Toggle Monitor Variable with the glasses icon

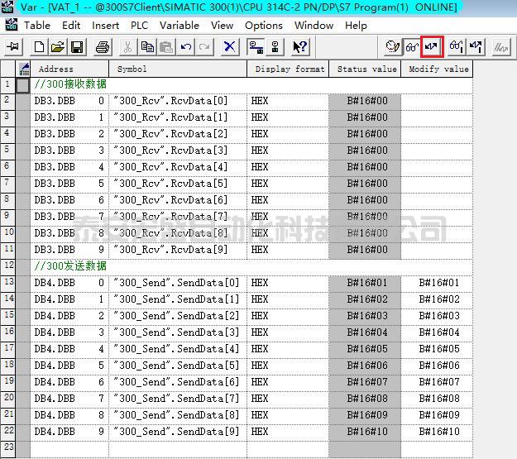(x=411, y=47)
